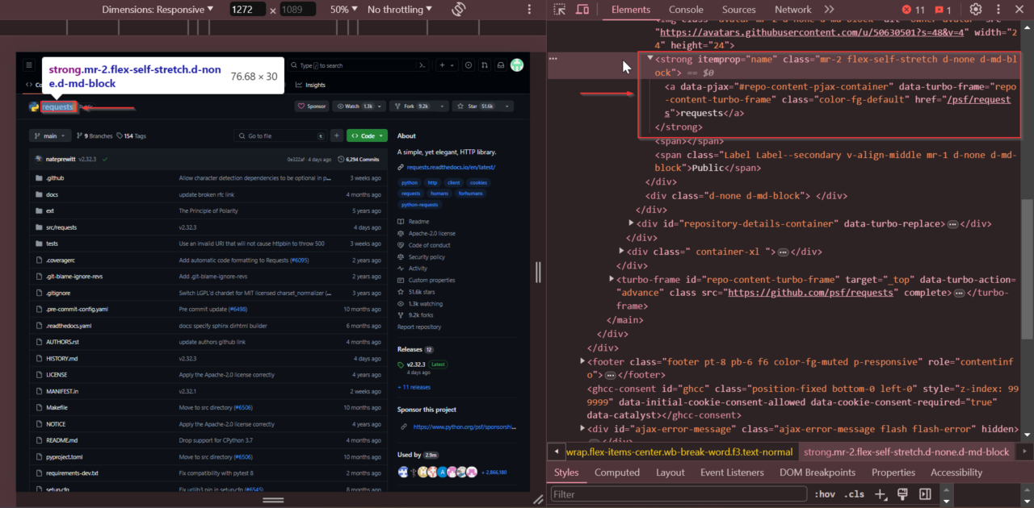Expand the turbo-frame repo-content node

tap(612, 279)
